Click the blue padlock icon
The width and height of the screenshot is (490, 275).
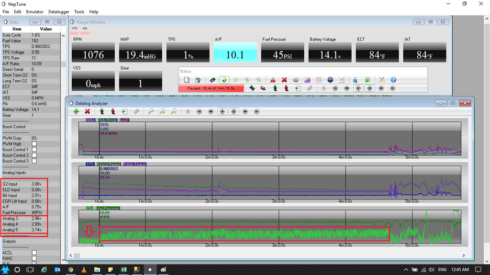pyautogui.click(x=356, y=80)
